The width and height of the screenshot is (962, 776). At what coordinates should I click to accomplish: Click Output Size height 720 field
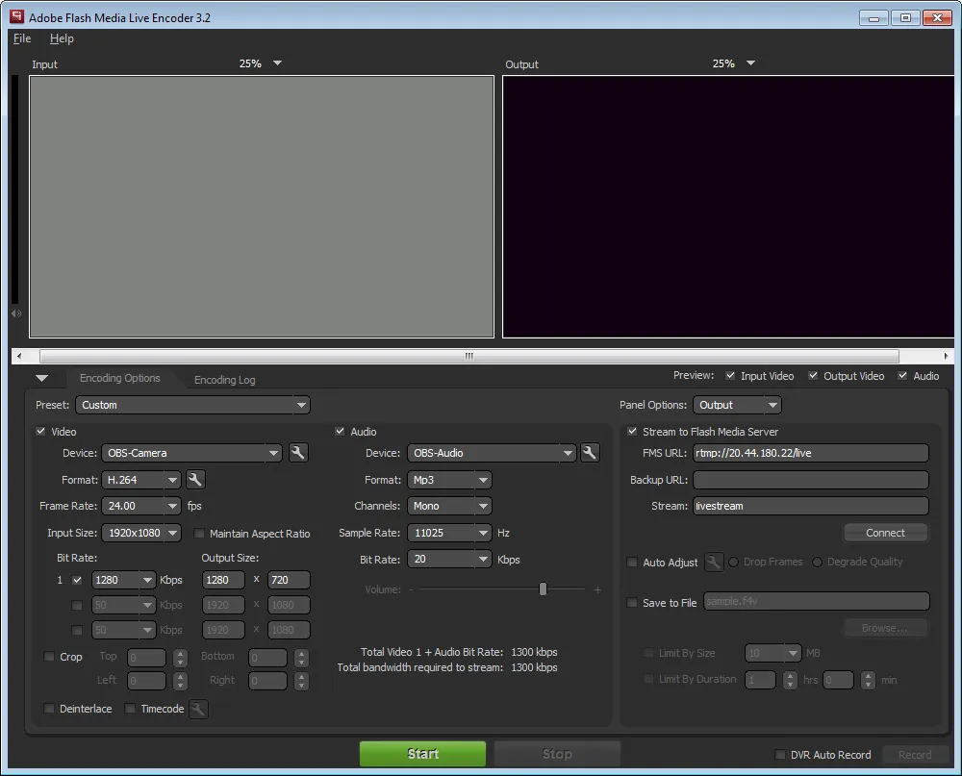click(289, 580)
